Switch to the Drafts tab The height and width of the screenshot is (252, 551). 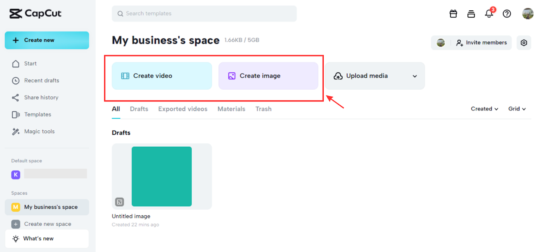[139, 109]
